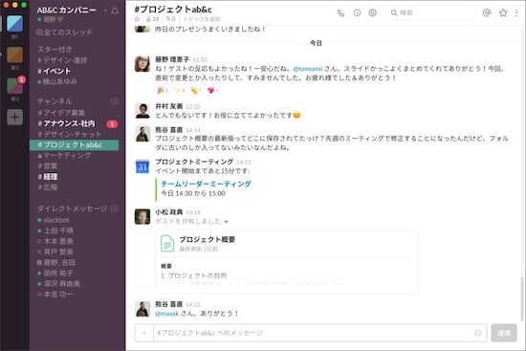This screenshot has width=526, height=351.
Task: Open direct message with 上田 千晴
Action: pyautogui.click(x=55, y=230)
